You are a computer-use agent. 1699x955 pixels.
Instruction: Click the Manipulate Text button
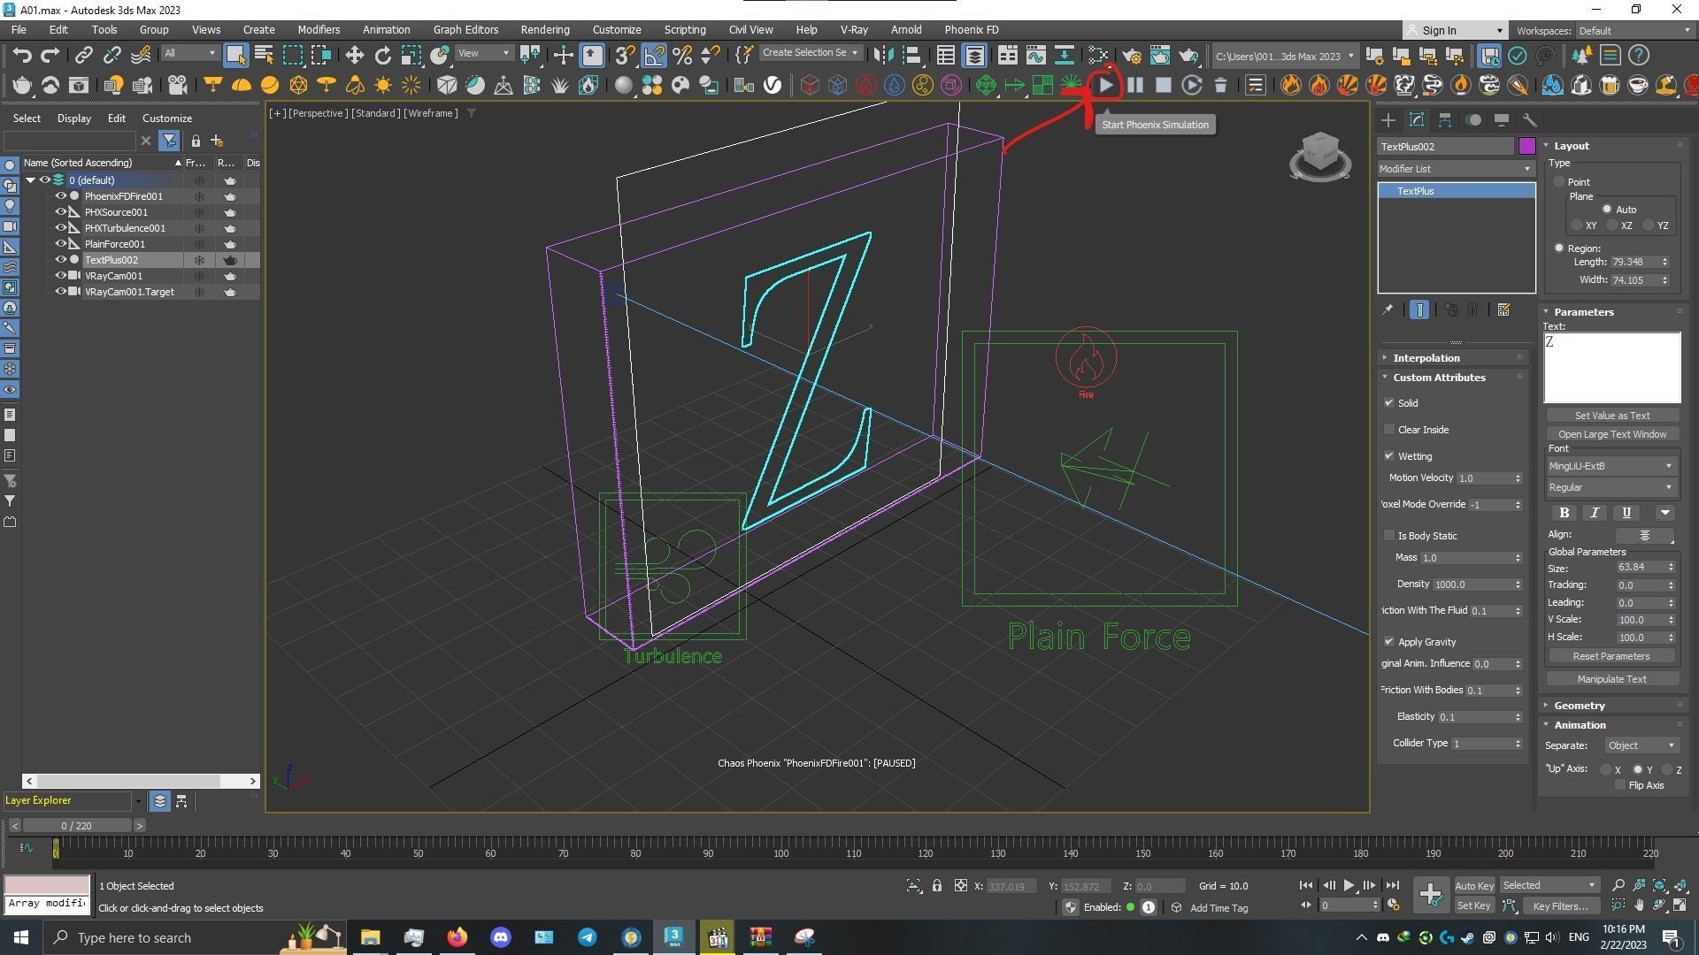point(1611,679)
